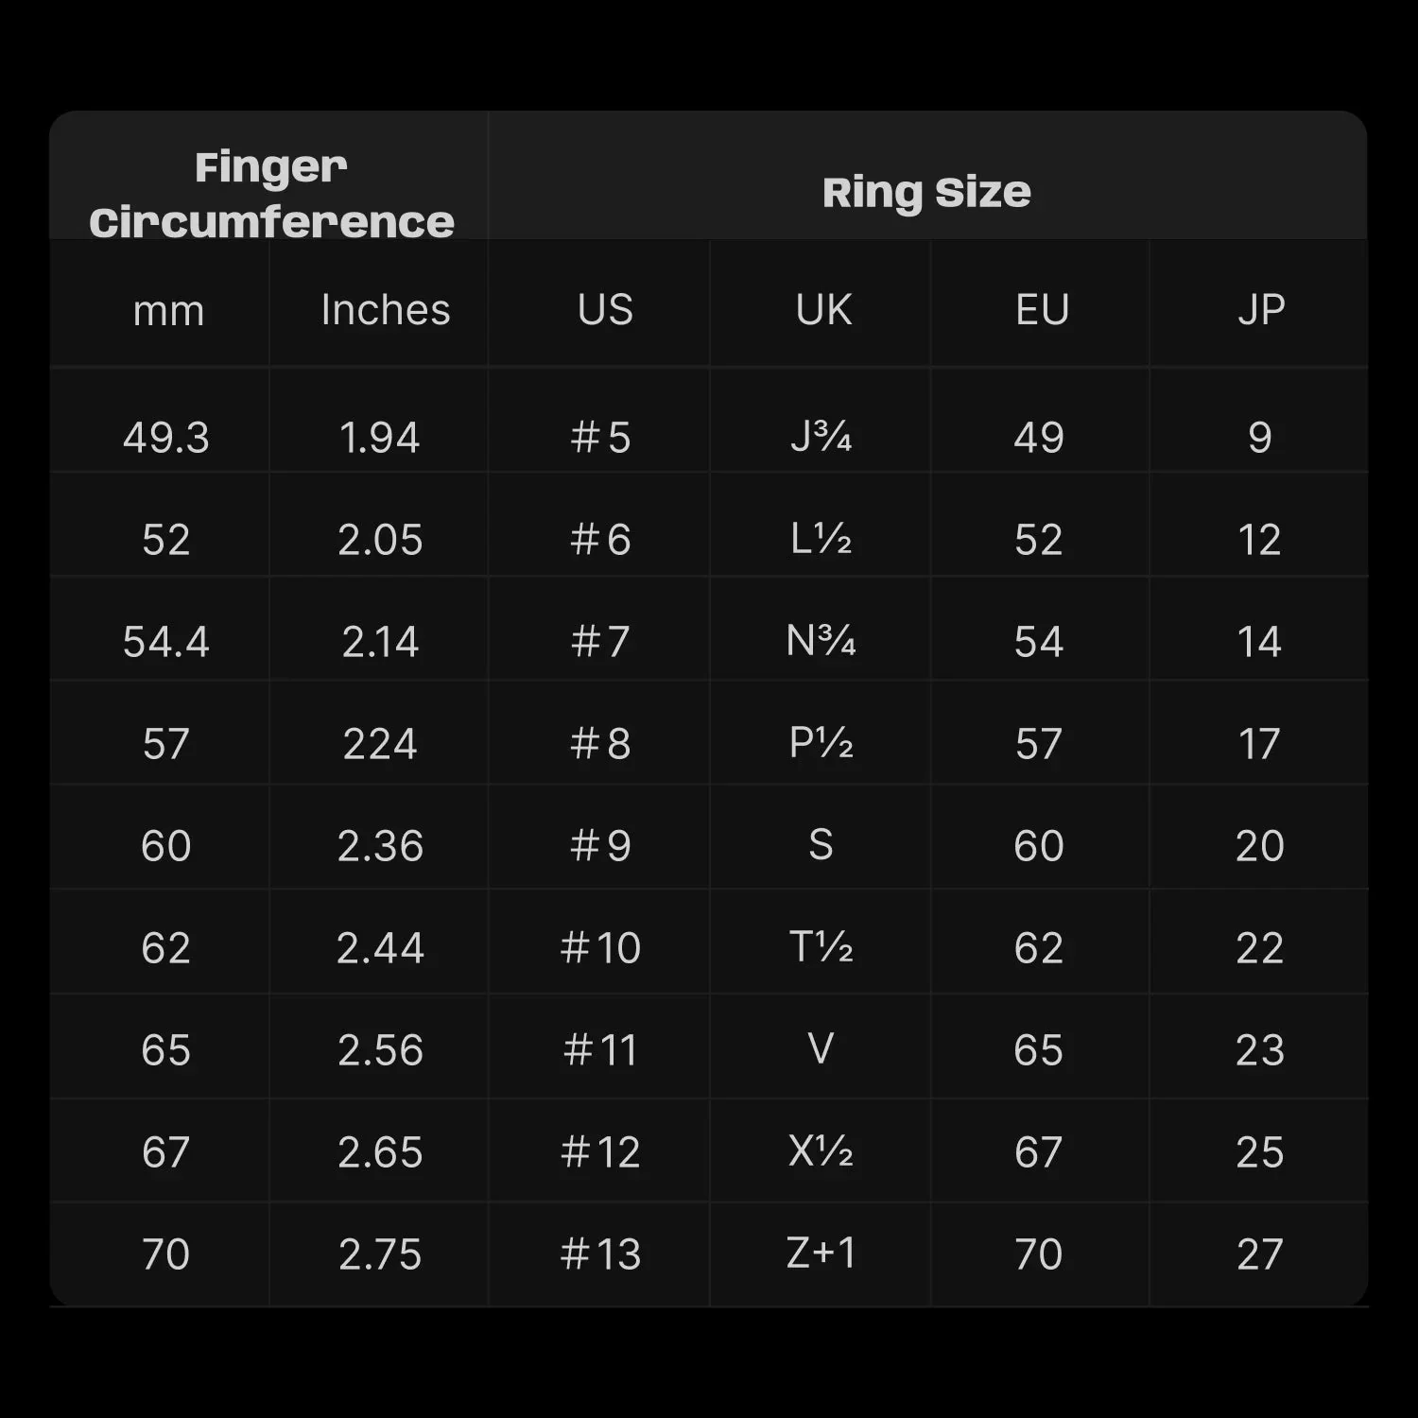Screen dimensions: 1418x1418
Task: Click the UK column header
Action: (823, 310)
